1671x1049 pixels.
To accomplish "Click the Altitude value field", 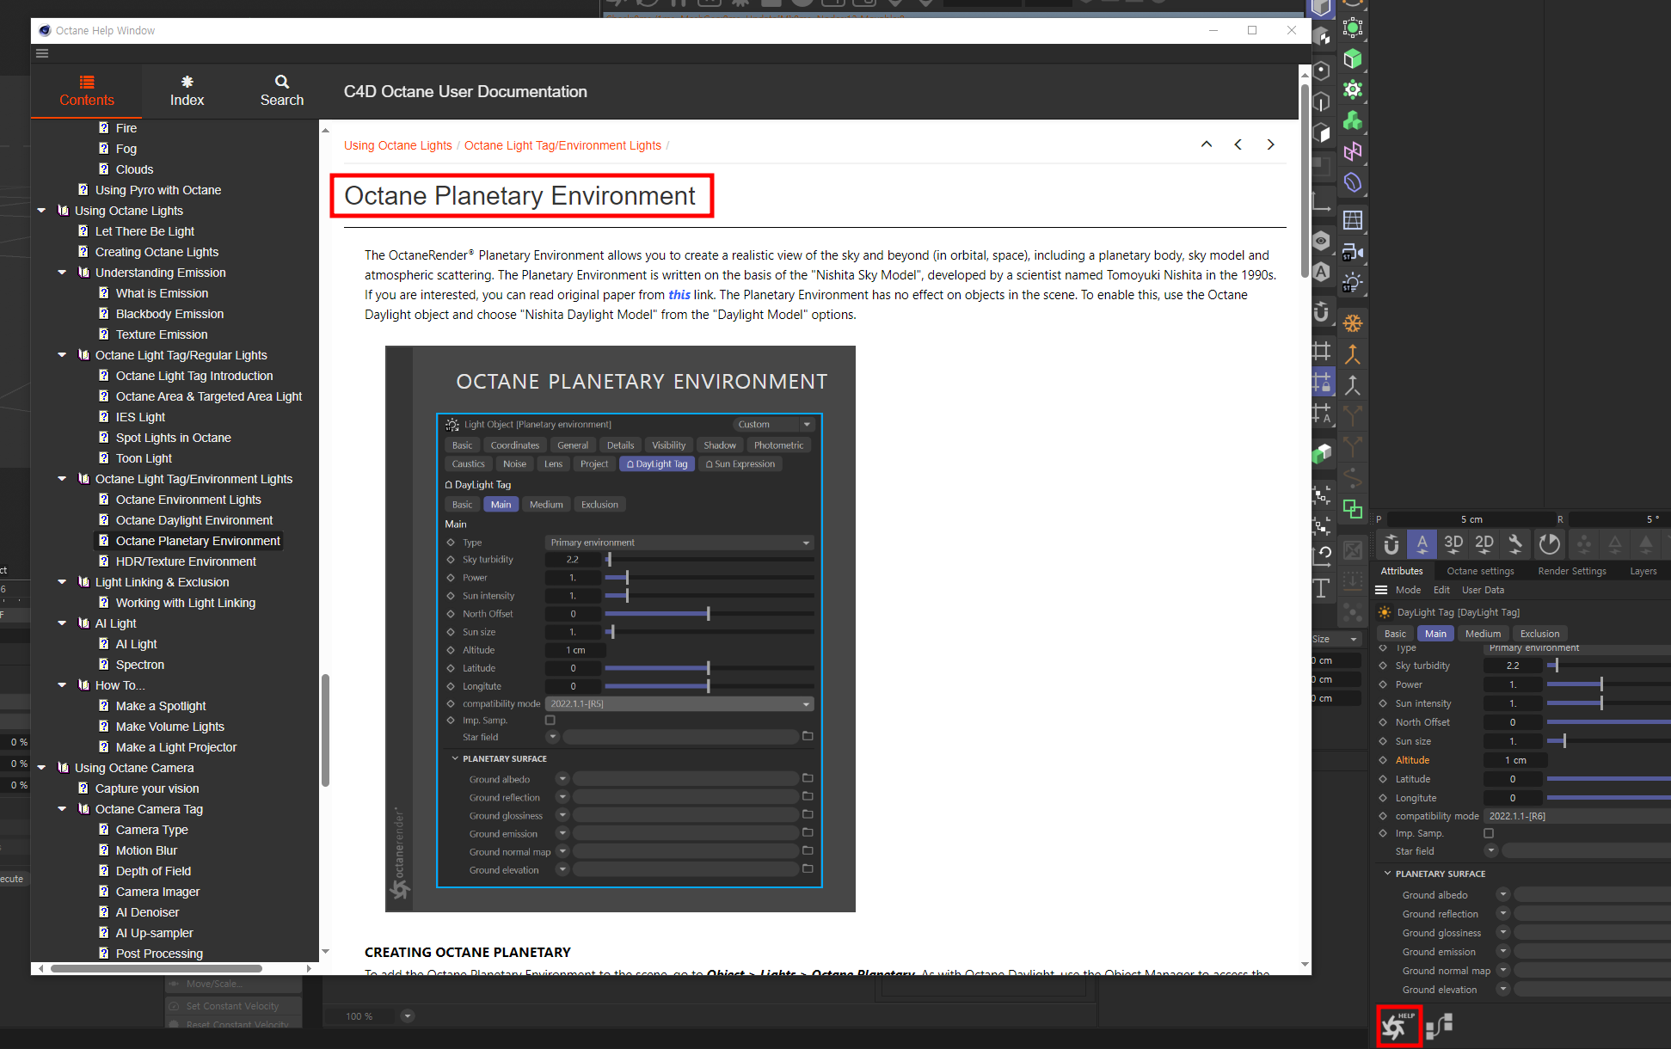I will [1515, 760].
